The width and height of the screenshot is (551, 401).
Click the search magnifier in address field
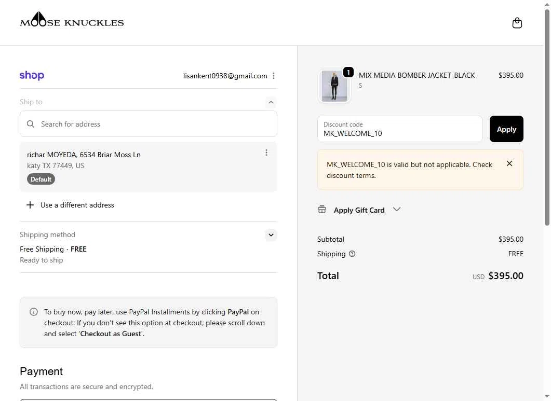(x=31, y=124)
